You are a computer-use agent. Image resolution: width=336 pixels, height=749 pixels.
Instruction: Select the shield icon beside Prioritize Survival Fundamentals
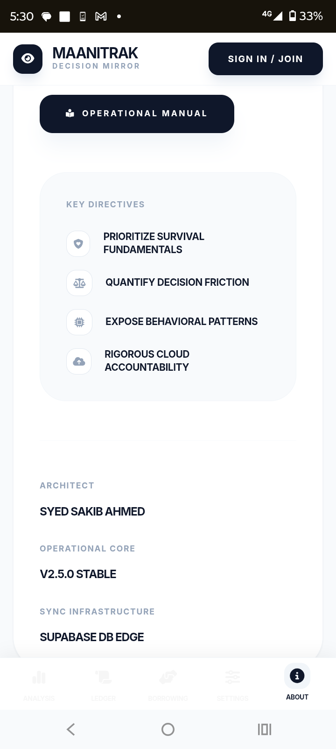click(x=78, y=244)
